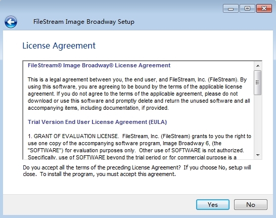The image size is (276, 218).
Task: Close the setup window
Action: coord(264,9)
